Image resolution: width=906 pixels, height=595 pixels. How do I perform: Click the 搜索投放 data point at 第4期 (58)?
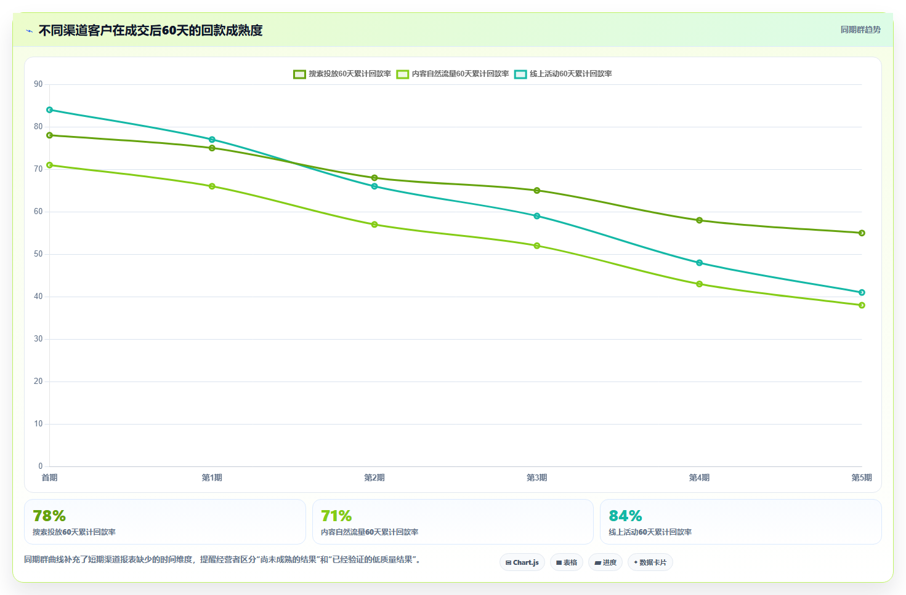(700, 220)
